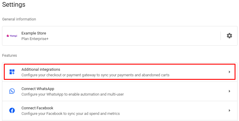Click the Plan Enterprise+ label
This screenshot has width=239, height=121.
pyautogui.click(x=35, y=39)
